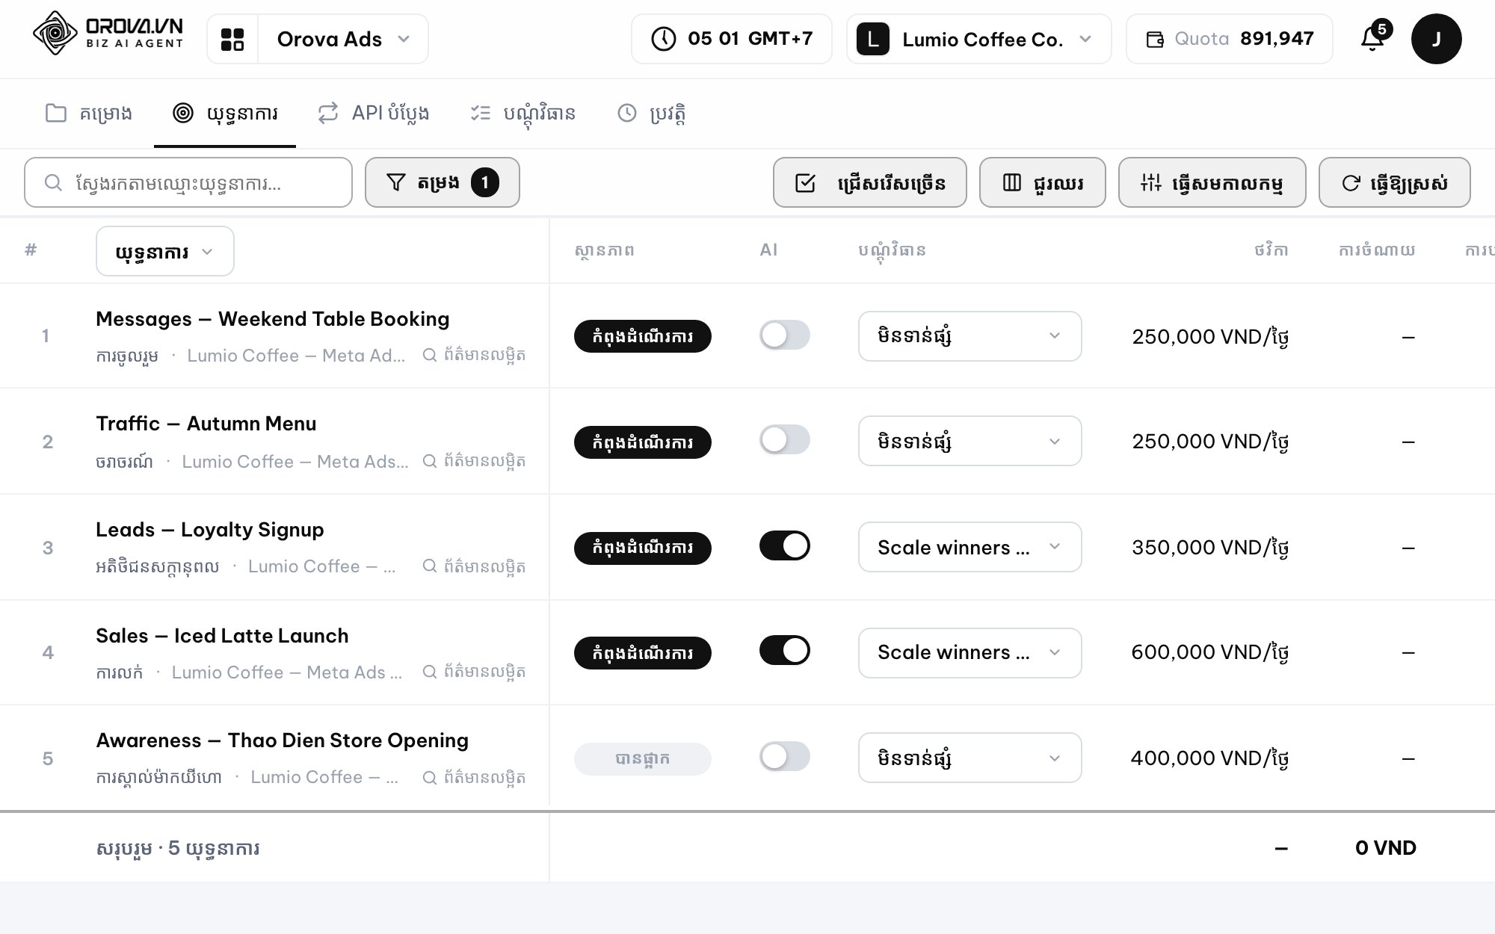Select the យុទ្ធនាការ campaigns tab
This screenshot has width=1495, height=934.
(x=225, y=114)
